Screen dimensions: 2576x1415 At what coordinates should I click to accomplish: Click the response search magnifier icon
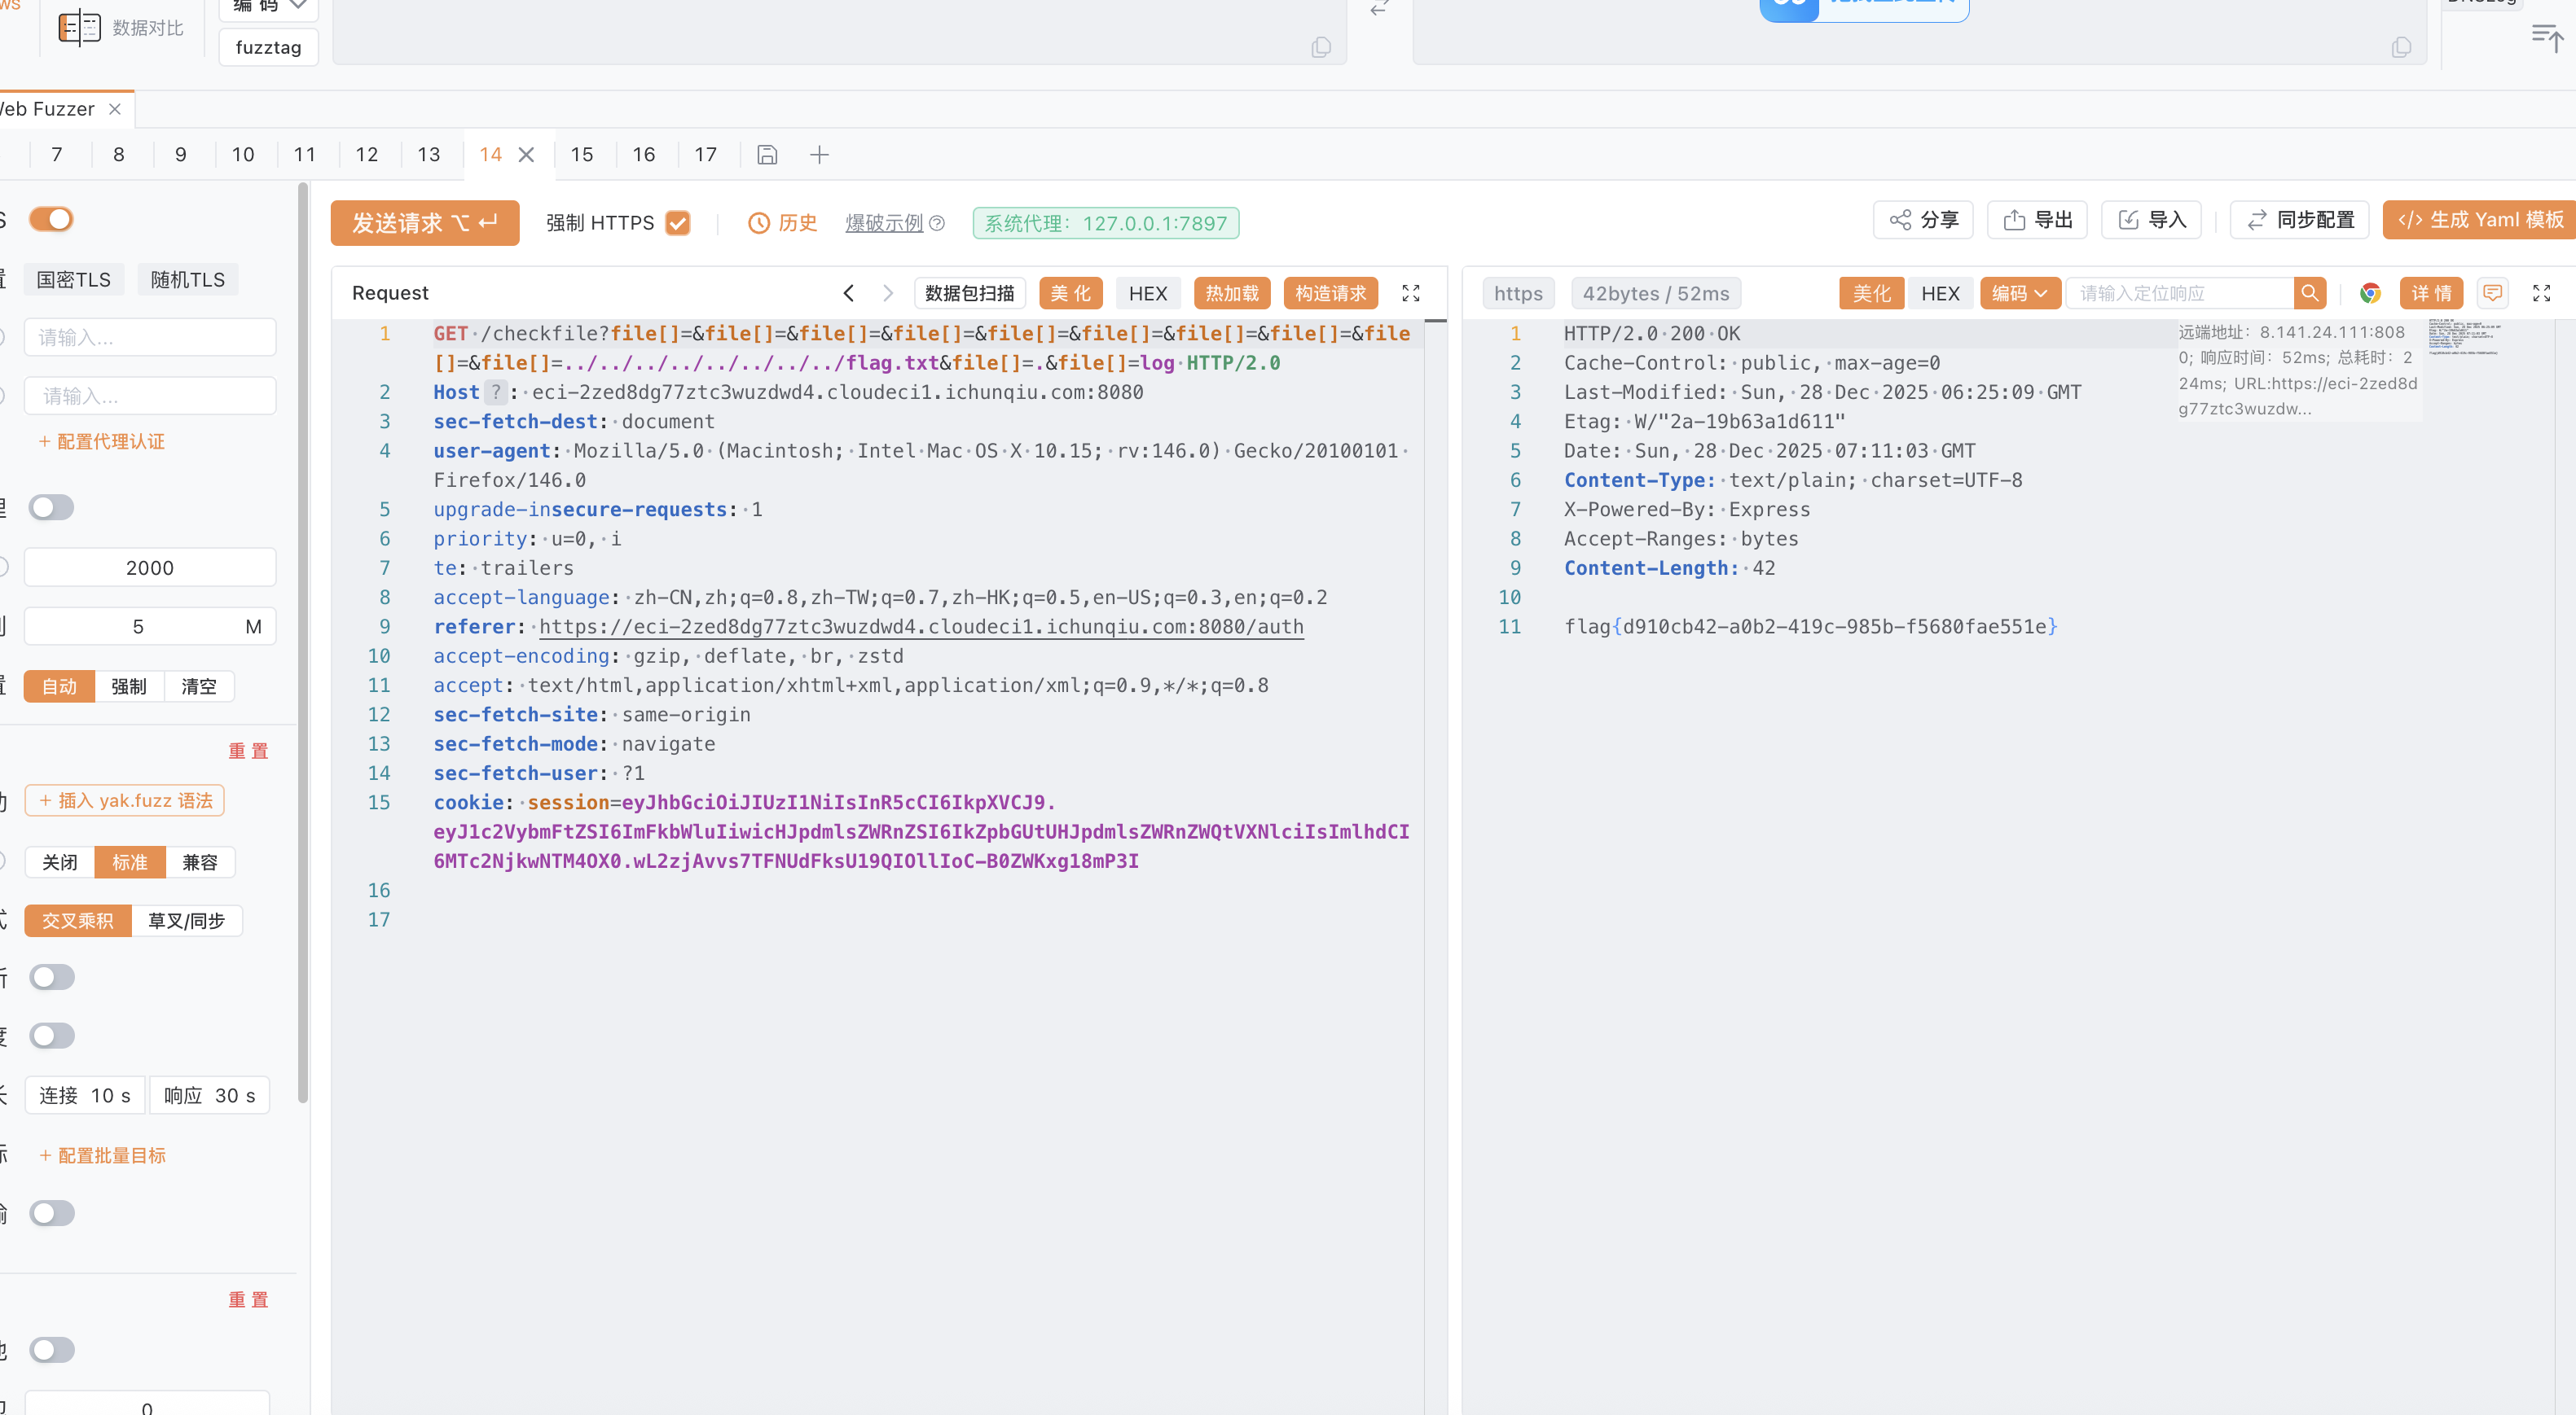(2309, 293)
